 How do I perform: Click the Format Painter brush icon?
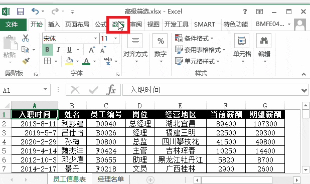(26, 61)
